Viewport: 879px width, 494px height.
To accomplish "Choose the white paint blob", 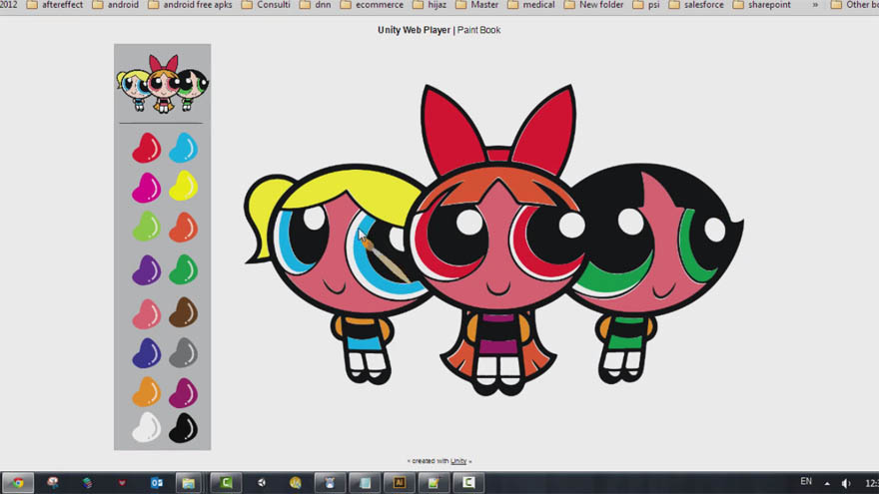I will pos(146,428).
